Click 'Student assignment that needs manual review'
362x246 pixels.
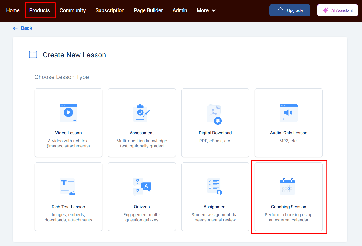point(215,217)
